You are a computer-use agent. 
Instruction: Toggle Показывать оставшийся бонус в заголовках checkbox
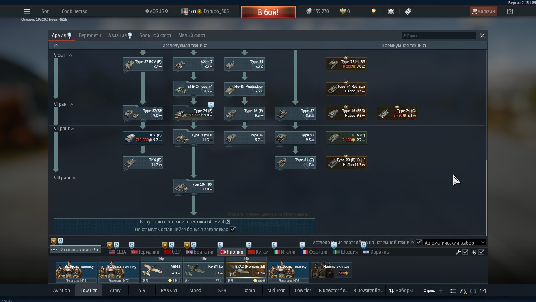point(233,229)
